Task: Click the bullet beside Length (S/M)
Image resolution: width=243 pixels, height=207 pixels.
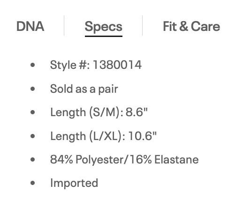Action: tap(32, 112)
